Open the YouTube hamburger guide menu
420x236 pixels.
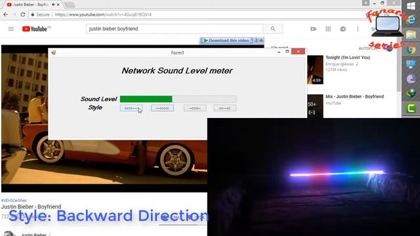tap(11, 29)
